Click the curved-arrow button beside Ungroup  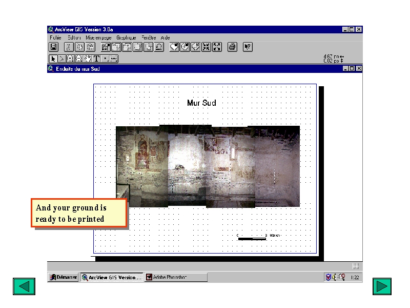click(159, 47)
